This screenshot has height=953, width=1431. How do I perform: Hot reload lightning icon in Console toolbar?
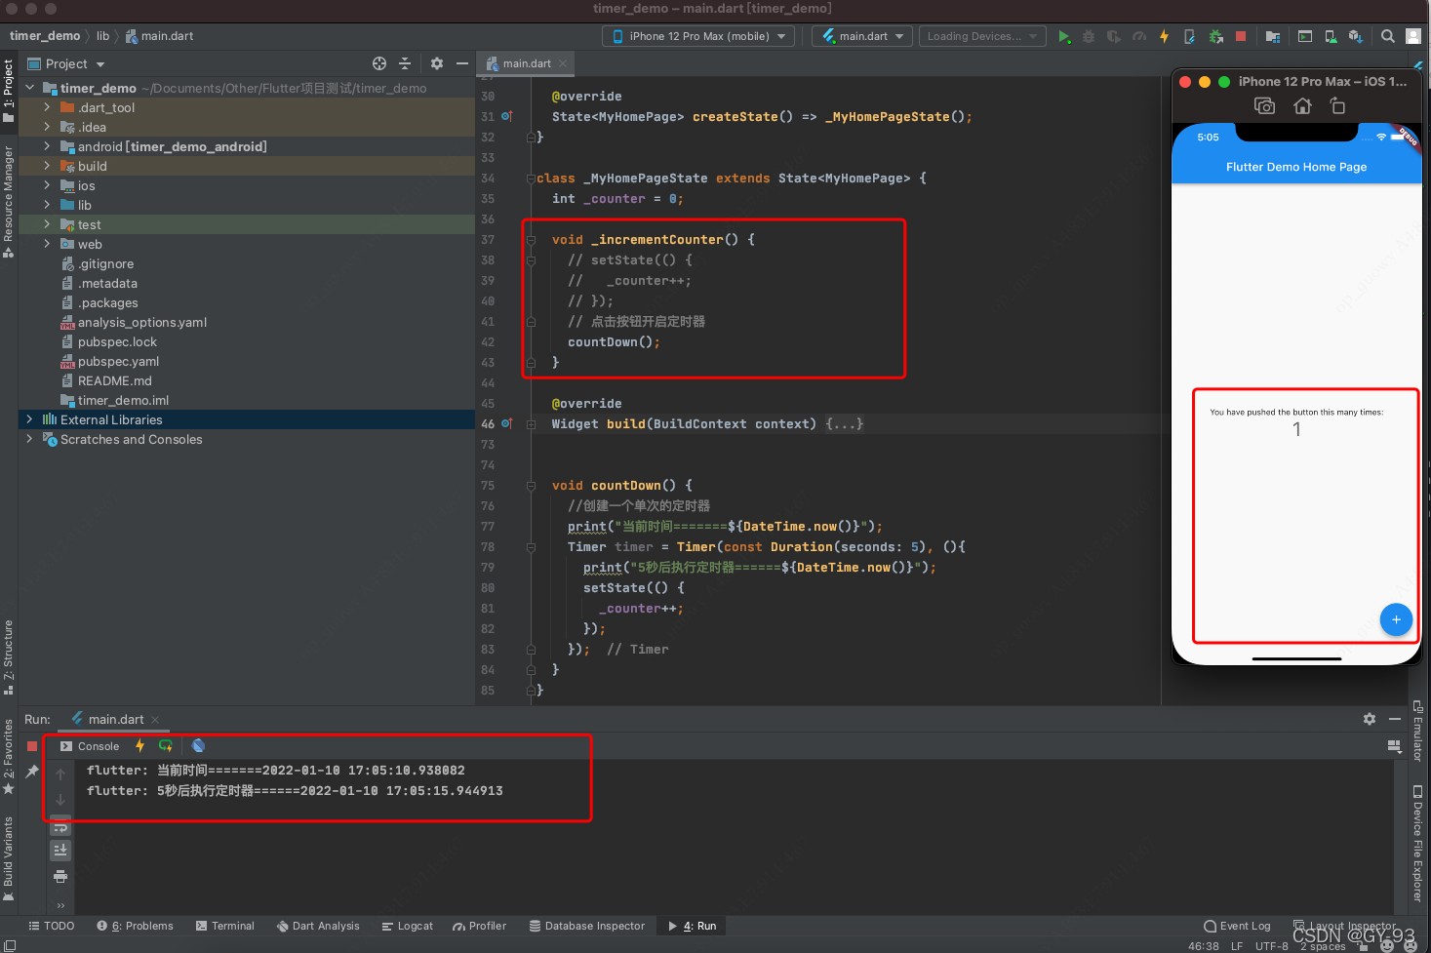point(140,746)
